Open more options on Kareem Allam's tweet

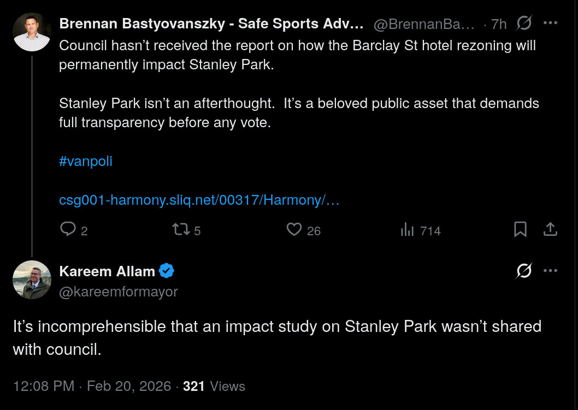pyautogui.click(x=550, y=271)
